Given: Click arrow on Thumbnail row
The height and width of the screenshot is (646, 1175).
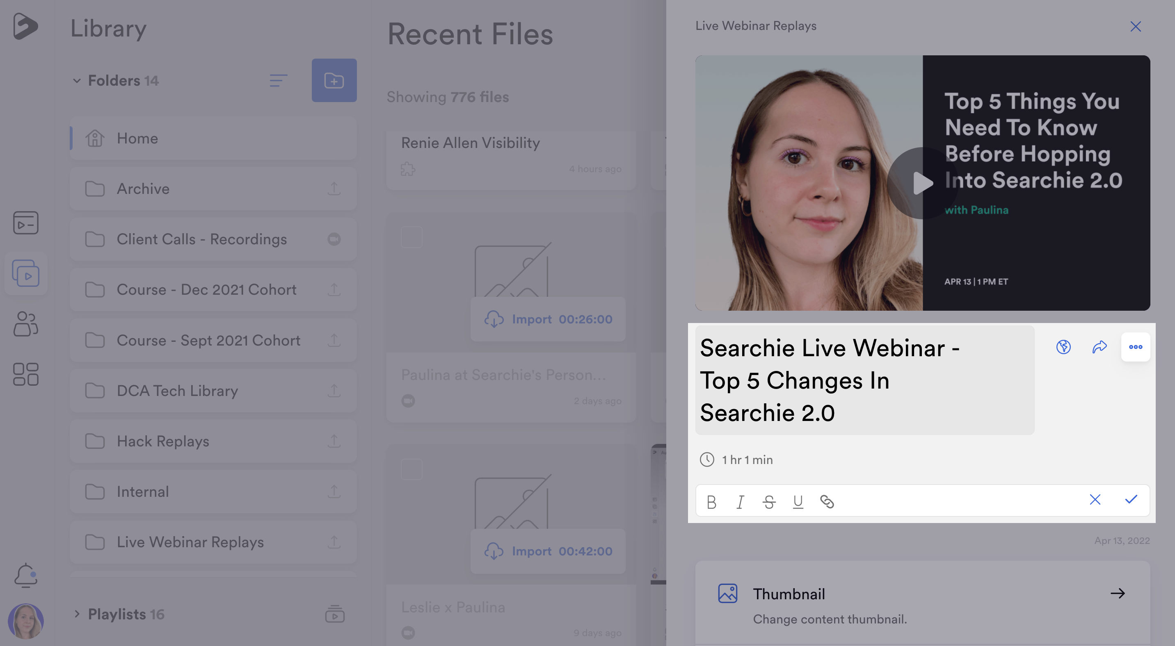Looking at the screenshot, I should tap(1118, 594).
